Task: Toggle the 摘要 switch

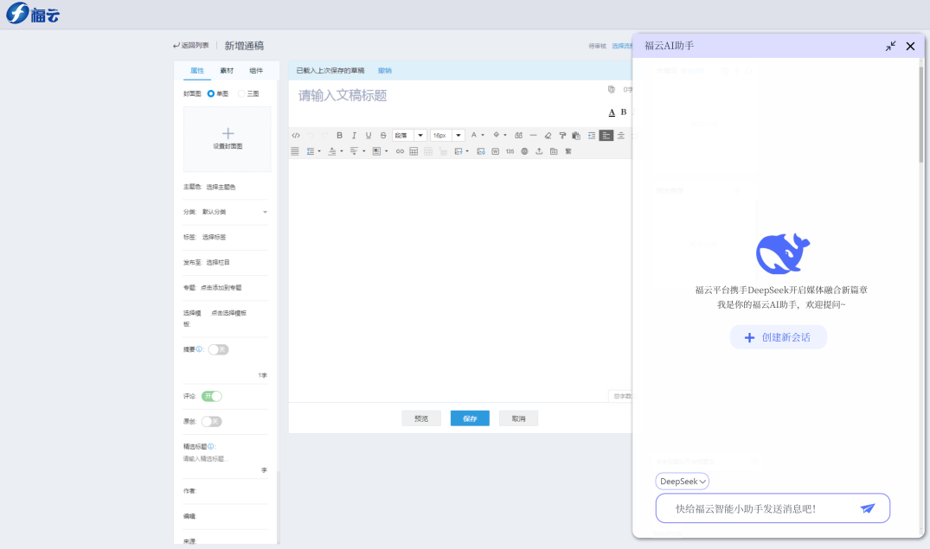Action: (218, 350)
